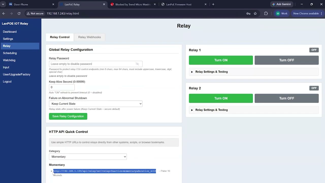Reload the page with the refresh icon
Viewport: 325px width, 183px height.
click(x=19, y=13)
